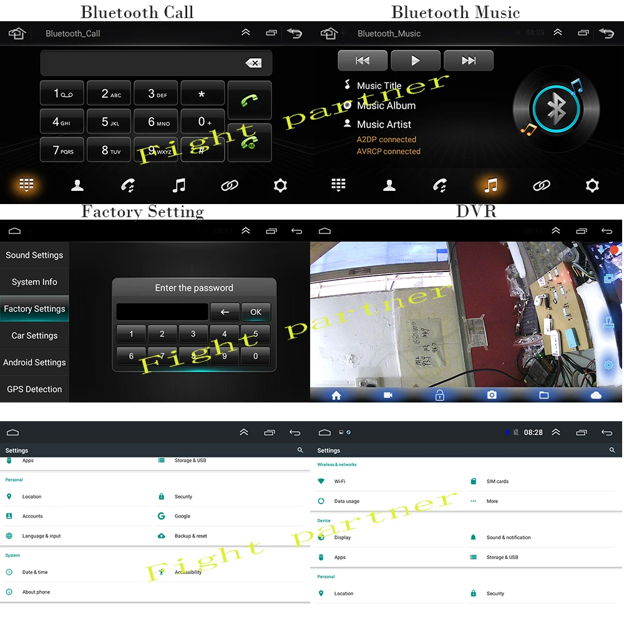Open pairing link icon in Bluetooth_Music
This screenshot has width=624, height=624.
click(x=542, y=185)
